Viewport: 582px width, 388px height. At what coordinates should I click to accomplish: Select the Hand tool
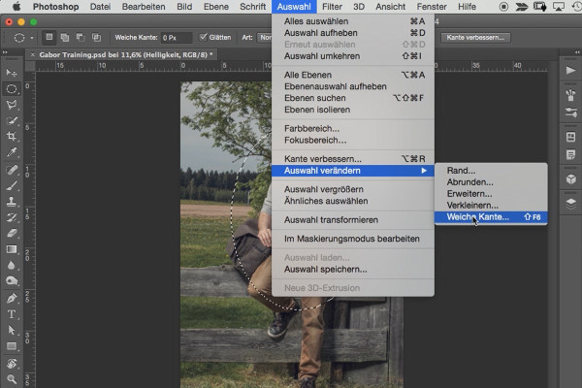click(12, 363)
